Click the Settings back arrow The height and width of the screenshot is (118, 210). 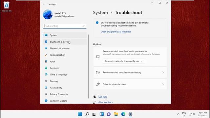(44, 4)
